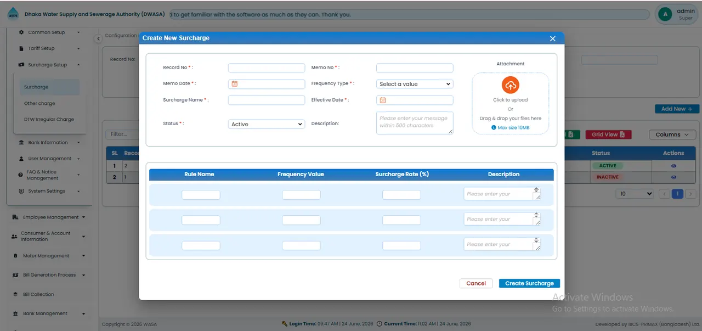Viewport: 702px width, 331px height.
Task: Select page 1 in pagination
Action: [677, 194]
